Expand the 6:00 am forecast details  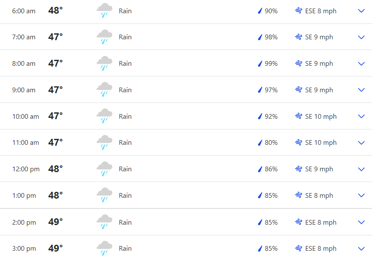click(x=361, y=11)
